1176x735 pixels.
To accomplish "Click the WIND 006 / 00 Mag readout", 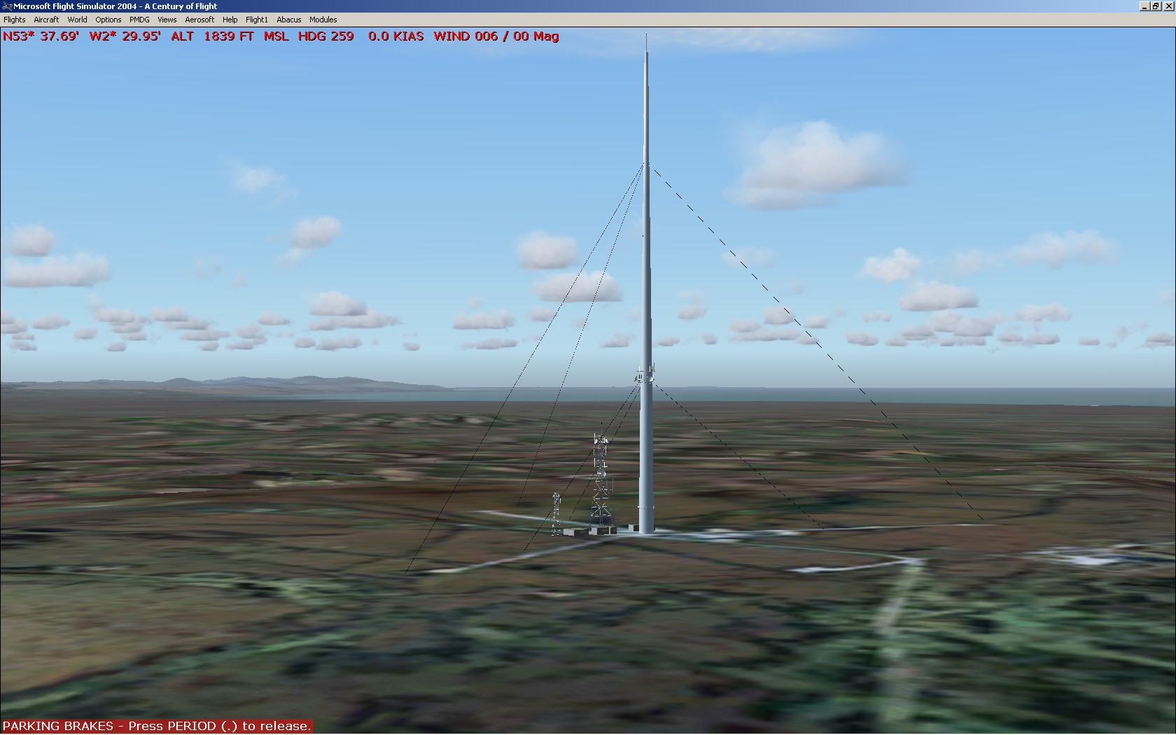I will (496, 36).
